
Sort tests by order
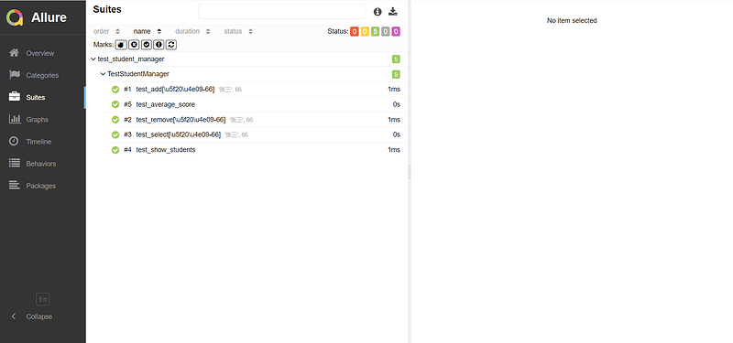click(x=106, y=31)
